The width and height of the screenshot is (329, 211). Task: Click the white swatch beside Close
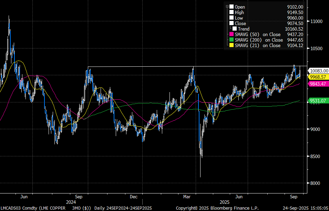(x=232, y=23)
